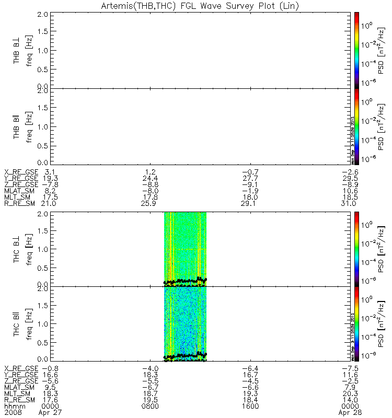Click the PSD color bar beside THC B∥ panel

click(x=356, y=324)
